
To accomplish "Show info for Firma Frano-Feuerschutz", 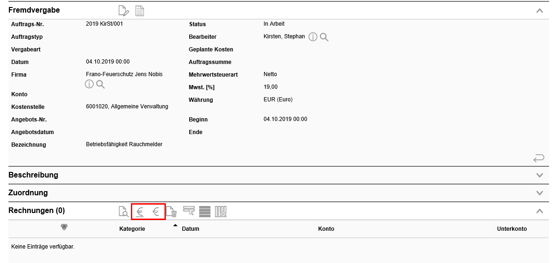I will click(x=89, y=84).
